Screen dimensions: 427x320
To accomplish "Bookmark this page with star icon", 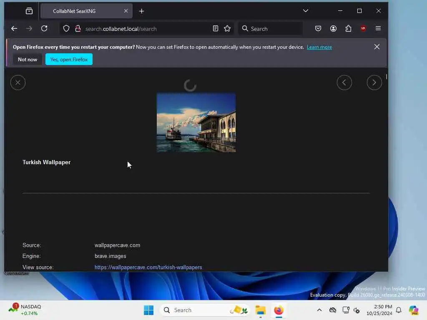I will coord(227,28).
